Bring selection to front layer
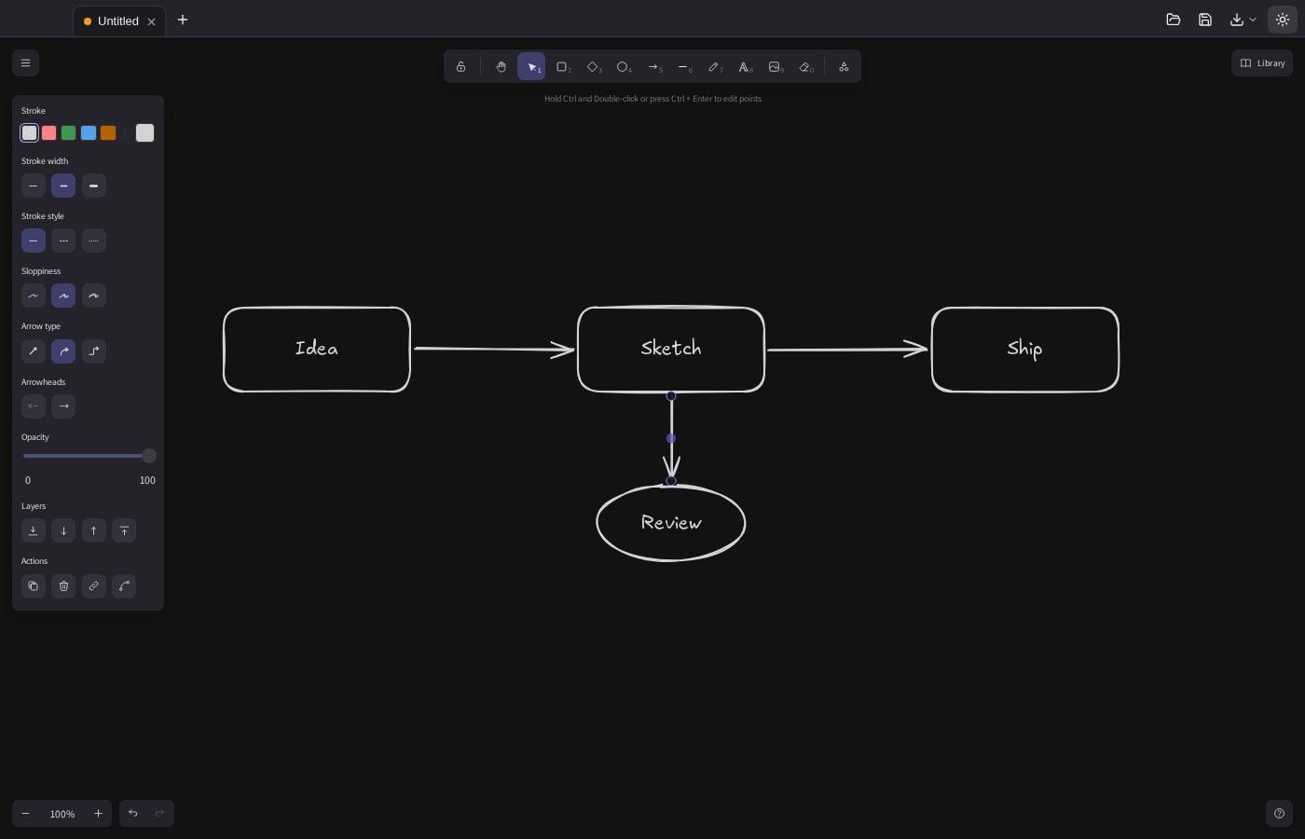 pyautogui.click(x=124, y=530)
